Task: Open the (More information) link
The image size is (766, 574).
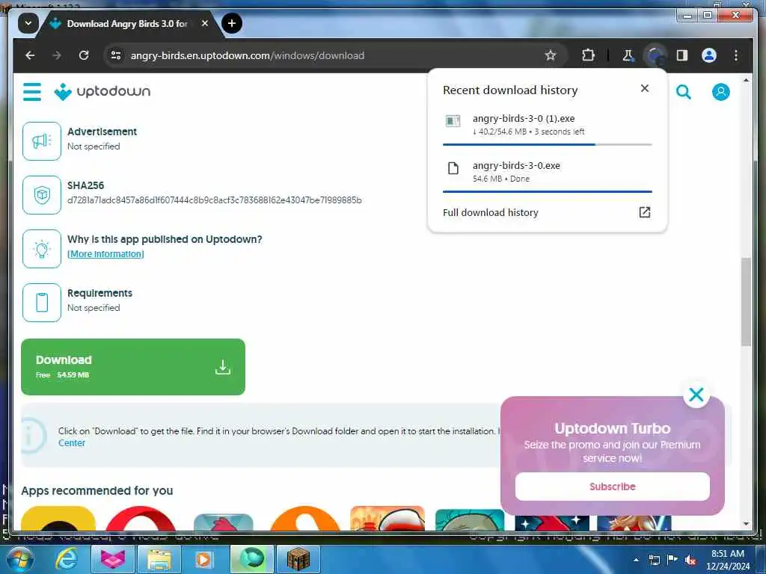Action: [x=105, y=254]
